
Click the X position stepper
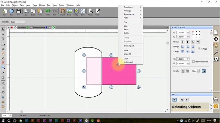(x=188, y=32)
